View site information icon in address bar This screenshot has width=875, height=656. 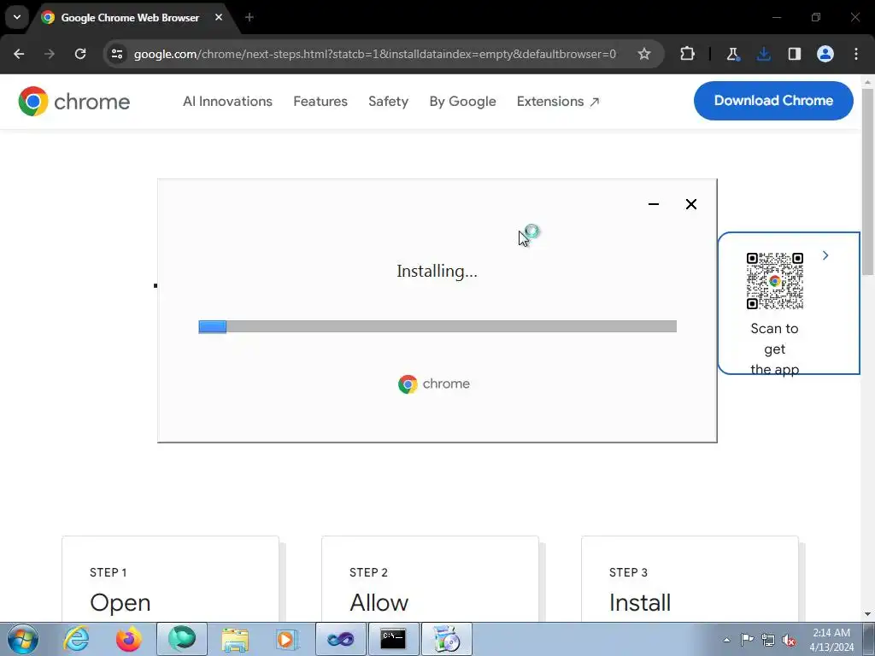(117, 54)
